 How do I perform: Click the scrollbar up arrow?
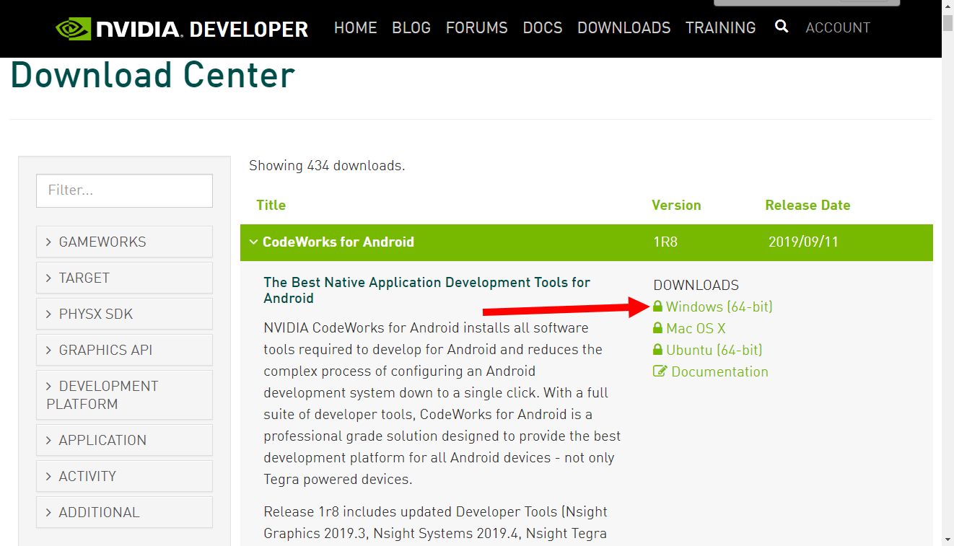click(948, 6)
